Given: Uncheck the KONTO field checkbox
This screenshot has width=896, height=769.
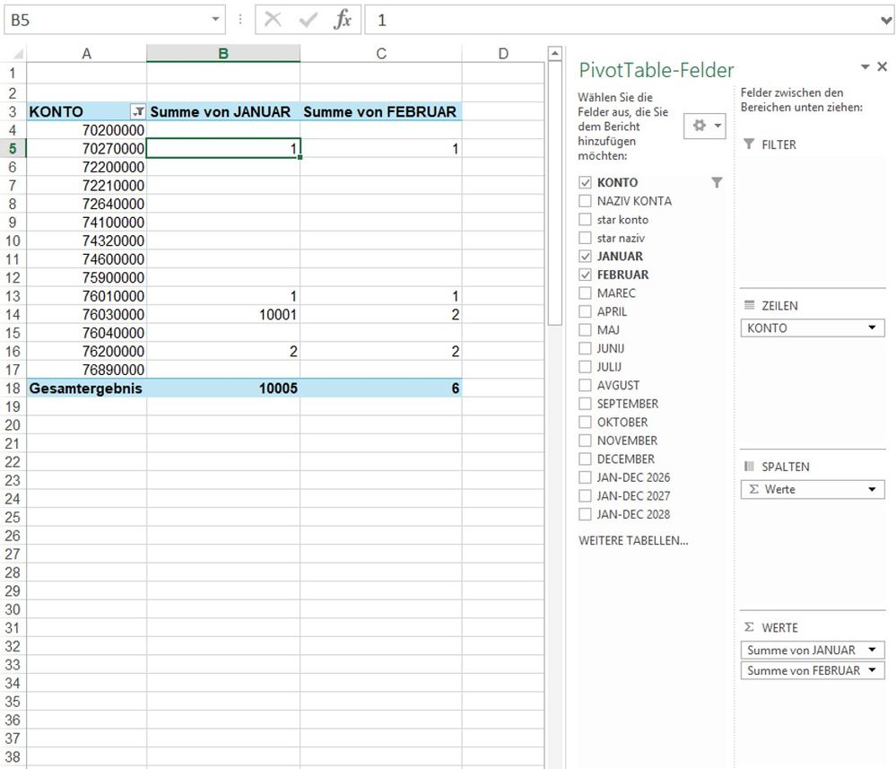Looking at the screenshot, I should click(585, 182).
